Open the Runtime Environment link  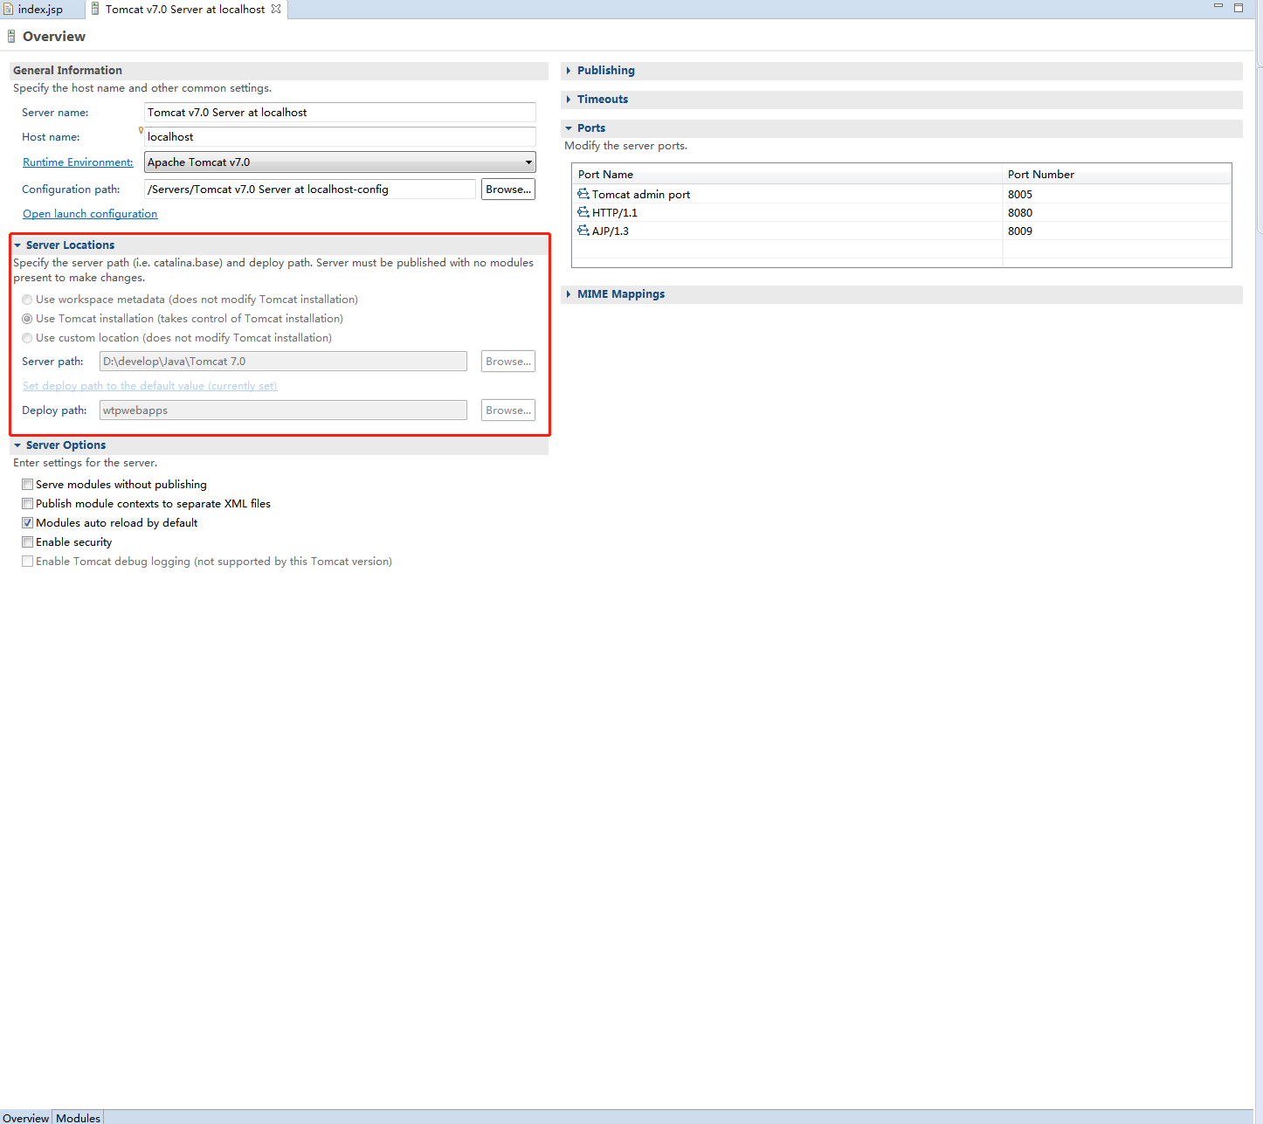[x=78, y=162]
